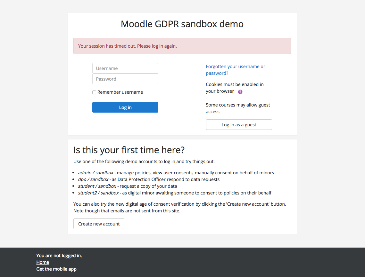The height and width of the screenshot is (277, 365).
Task: Open Get the mobile app link
Action: (56, 269)
